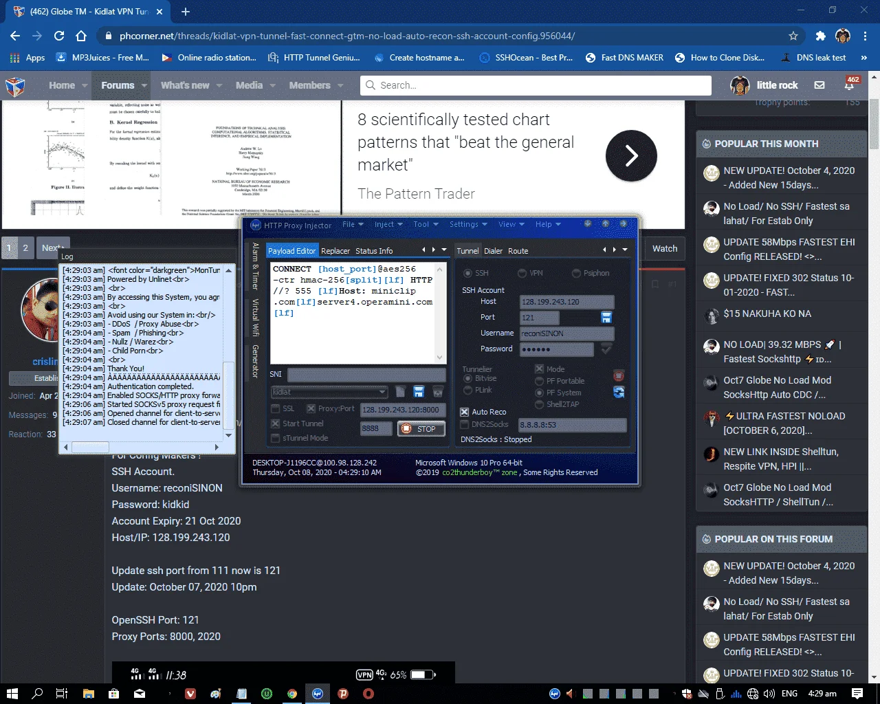This screenshot has height=704, width=880.
Task: Expand the Forums navigation dropdown arrow
Action: coord(144,85)
